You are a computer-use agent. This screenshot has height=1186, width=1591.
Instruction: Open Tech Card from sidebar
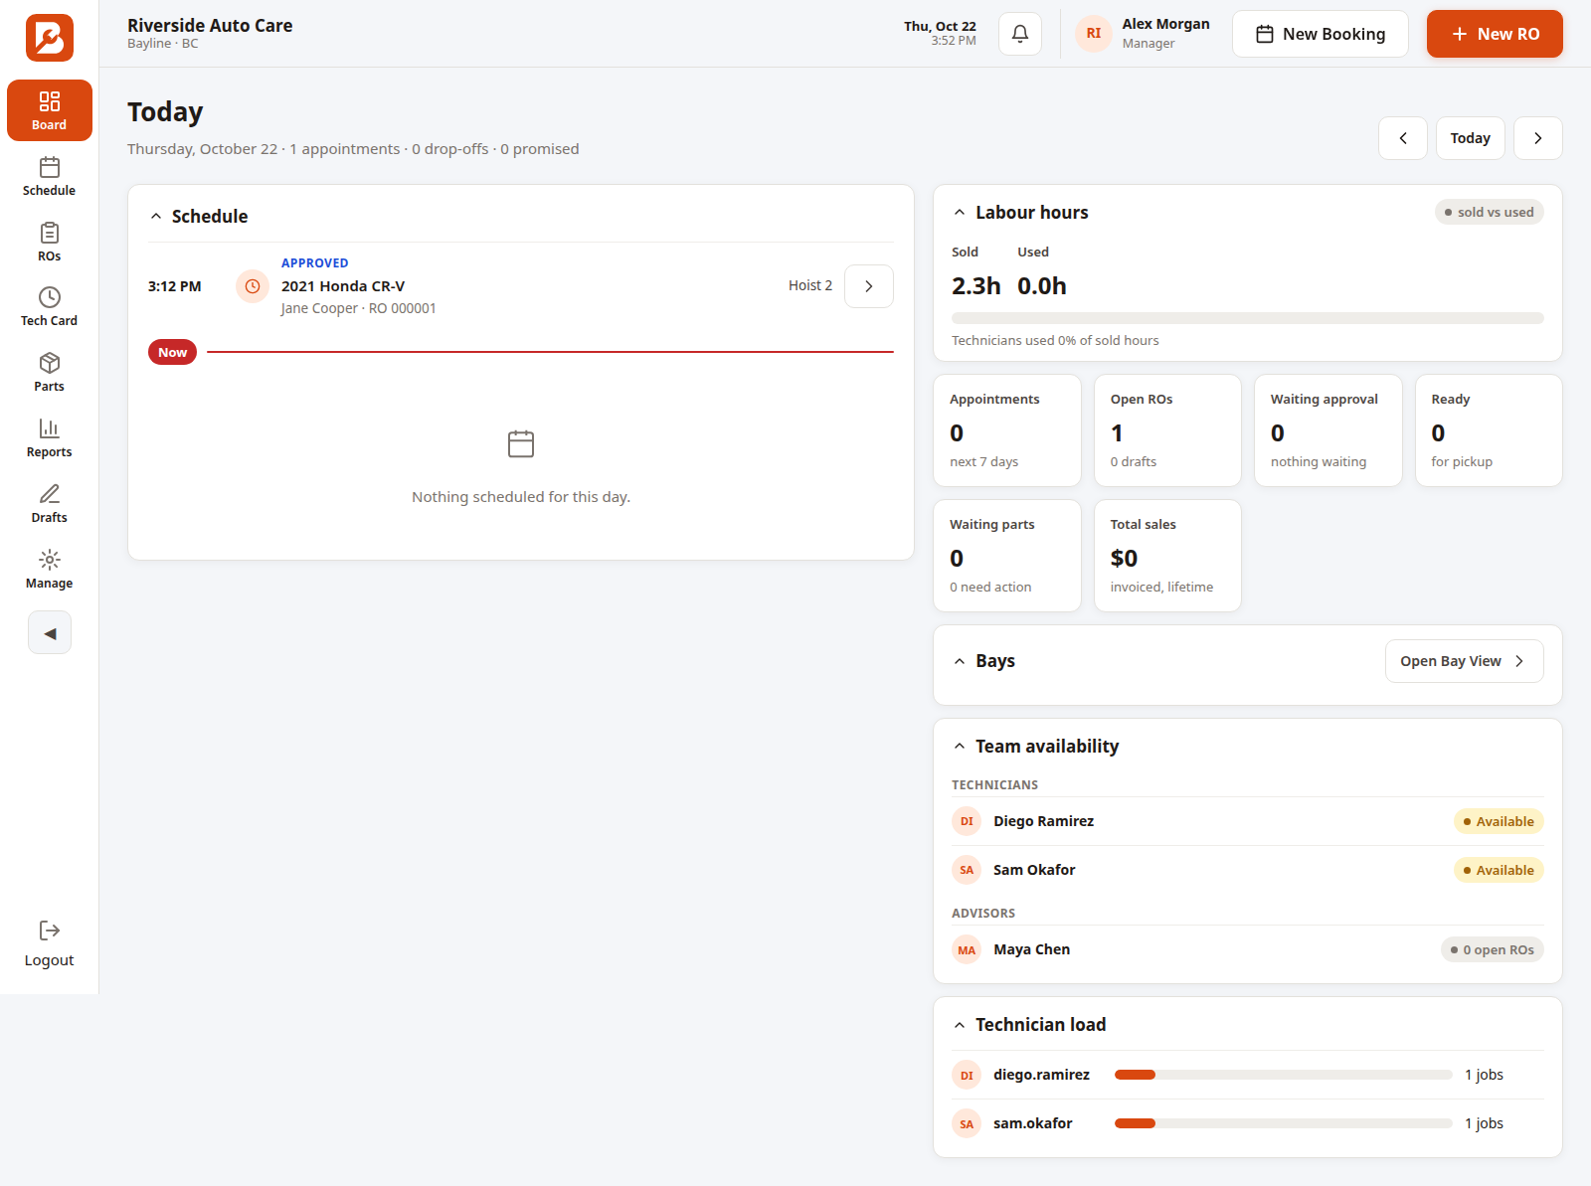point(49,306)
